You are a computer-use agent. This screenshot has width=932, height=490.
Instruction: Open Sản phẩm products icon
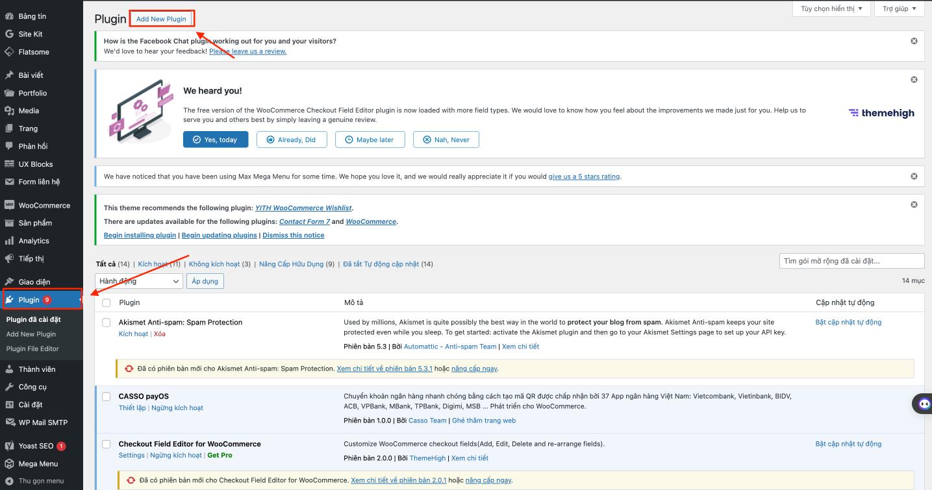pos(9,223)
